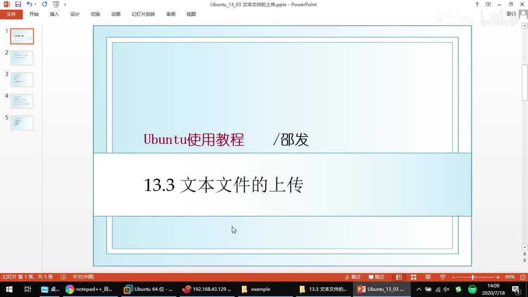Viewport: 528px width, 297px height.
Task: Click the green Sogou input tray icon
Action: pos(458,289)
